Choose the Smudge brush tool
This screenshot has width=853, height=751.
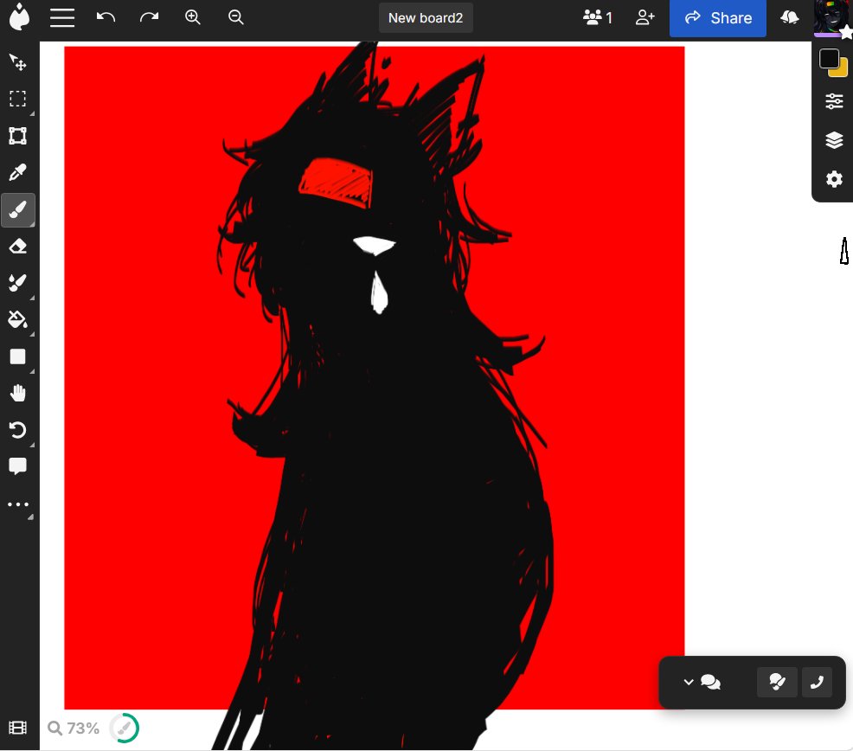tap(18, 283)
